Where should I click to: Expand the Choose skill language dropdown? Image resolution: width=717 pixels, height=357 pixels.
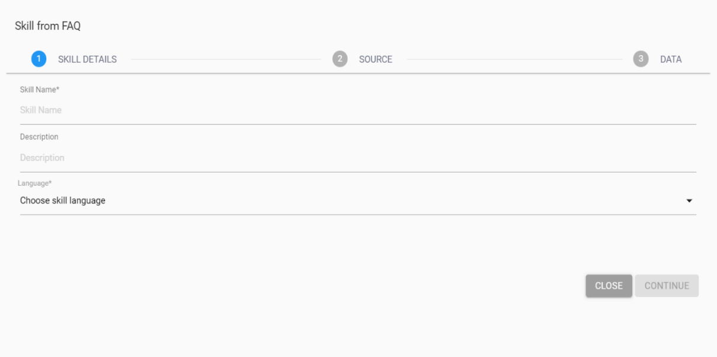(x=356, y=200)
